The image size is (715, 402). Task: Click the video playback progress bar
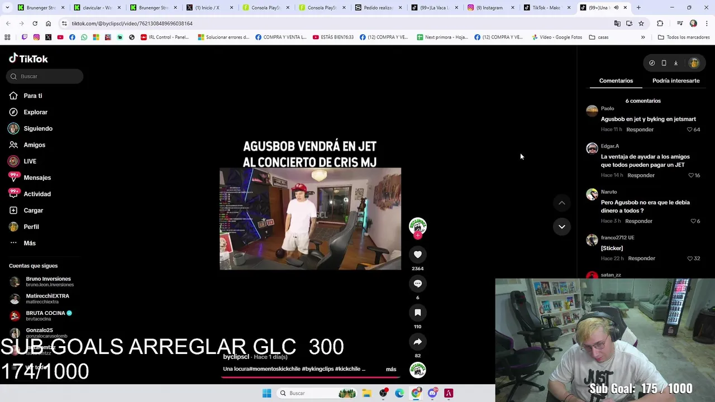click(x=310, y=377)
